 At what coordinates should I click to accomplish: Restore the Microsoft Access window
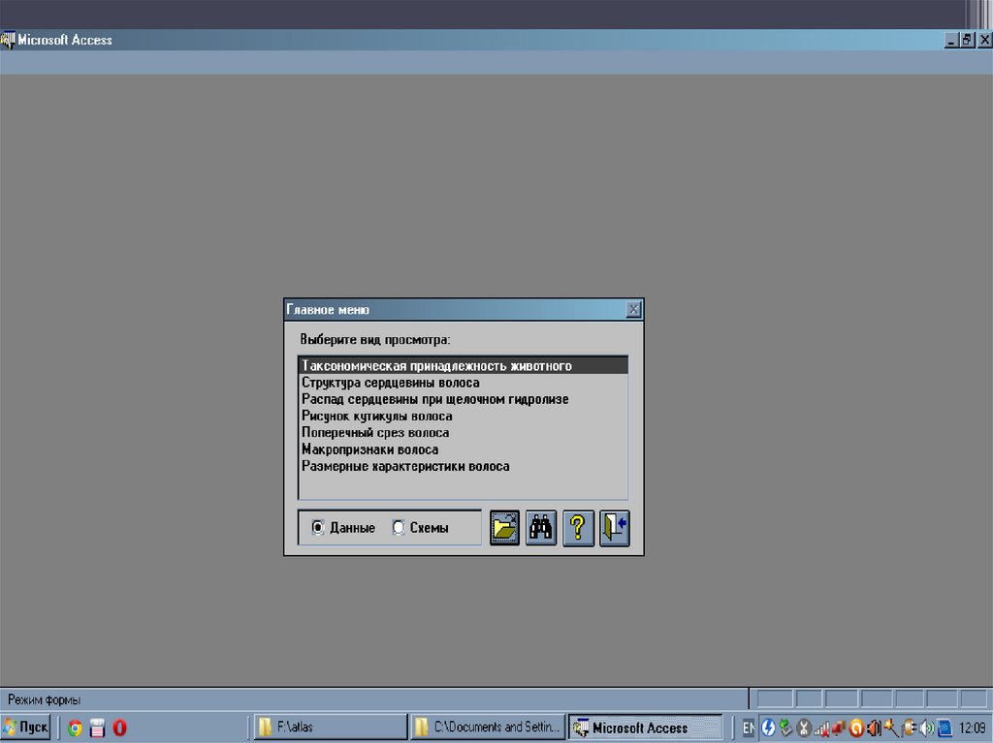pos(967,40)
